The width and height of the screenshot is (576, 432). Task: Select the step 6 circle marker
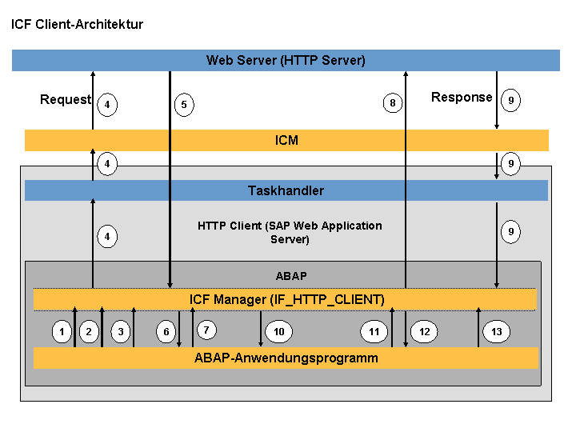tap(166, 332)
